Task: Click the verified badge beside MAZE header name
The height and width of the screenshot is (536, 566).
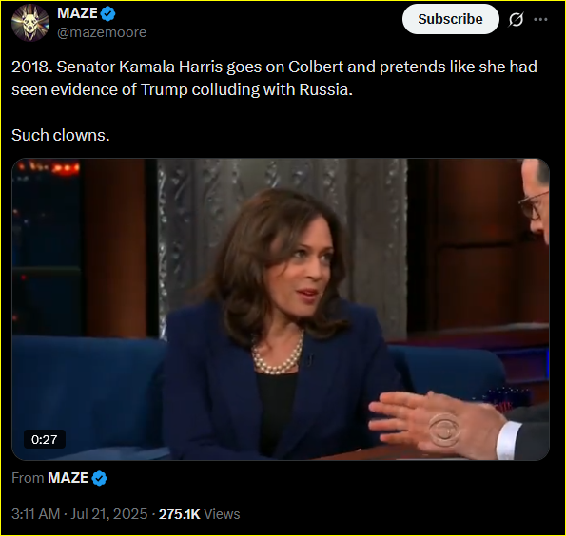Action: [x=107, y=13]
